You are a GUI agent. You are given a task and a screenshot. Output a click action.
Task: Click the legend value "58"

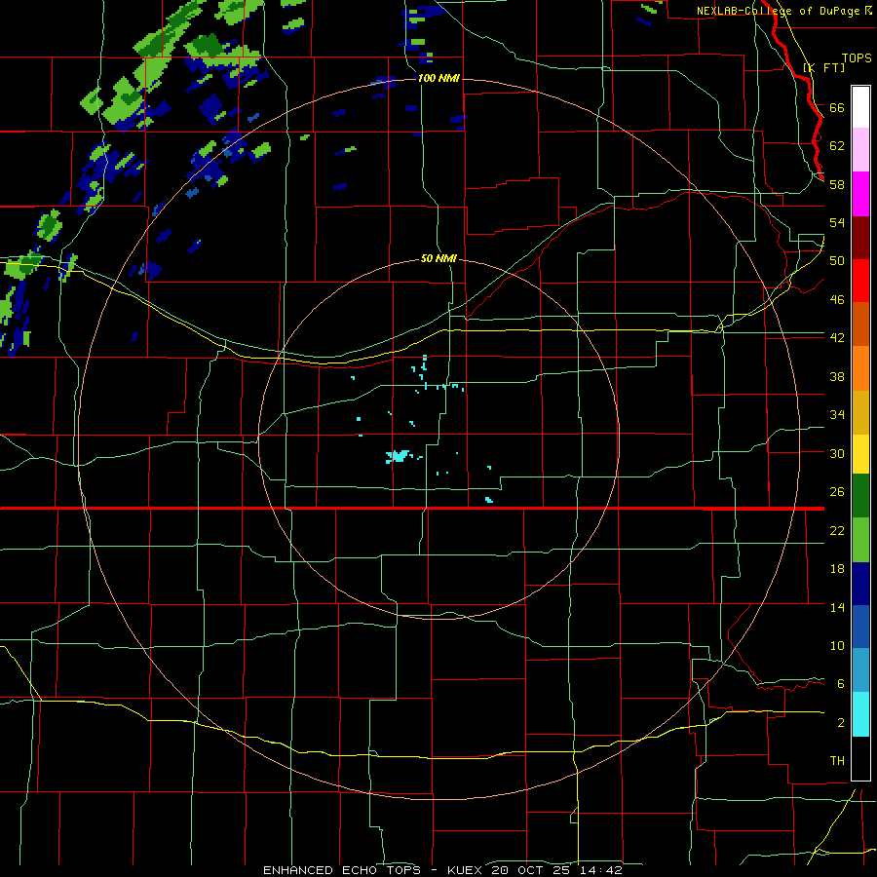(x=837, y=184)
